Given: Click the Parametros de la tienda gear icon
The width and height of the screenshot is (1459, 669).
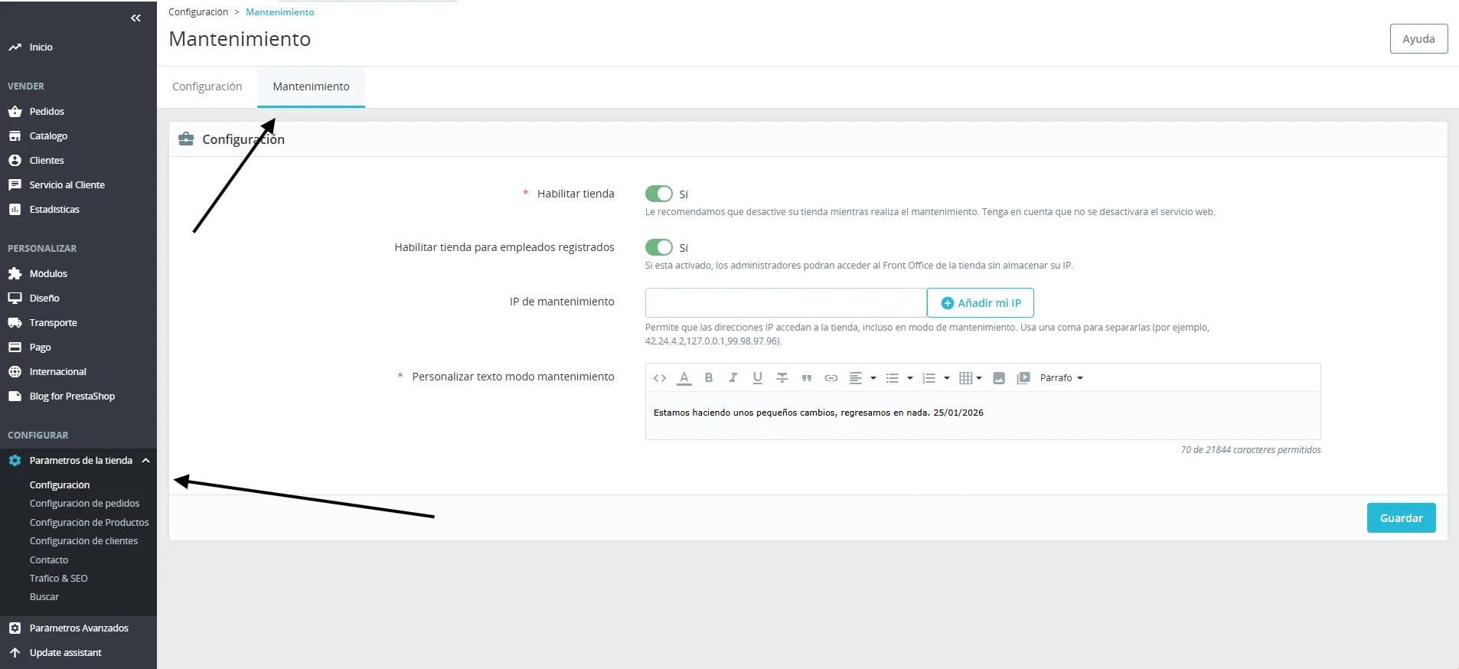Looking at the screenshot, I should (15, 461).
